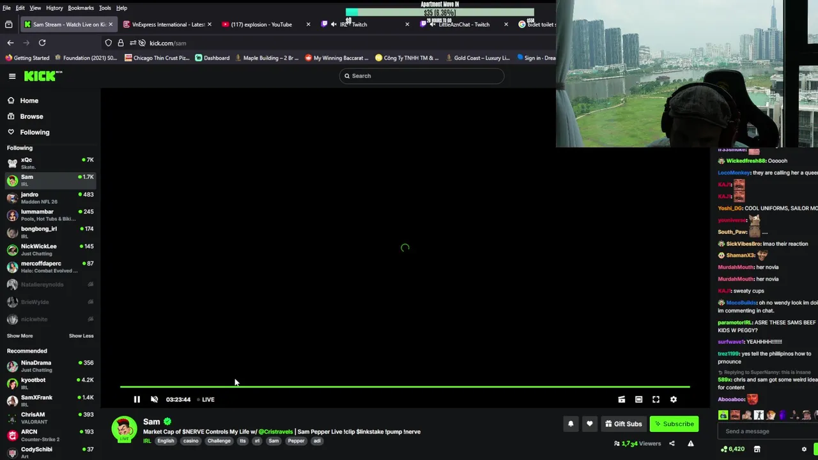Open chat settings gear
This screenshot has width=818, height=460.
click(x=804, y=449)
